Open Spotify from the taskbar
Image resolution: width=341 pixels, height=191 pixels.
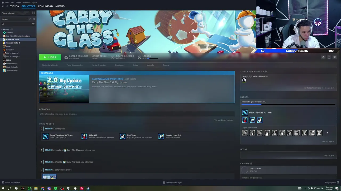click(x=55, y=188)
